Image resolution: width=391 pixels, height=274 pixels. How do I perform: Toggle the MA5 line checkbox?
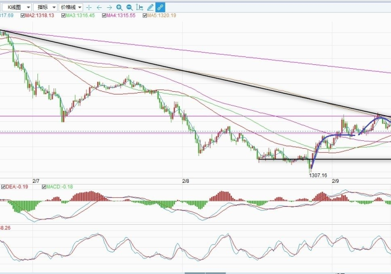coord(145,16)
